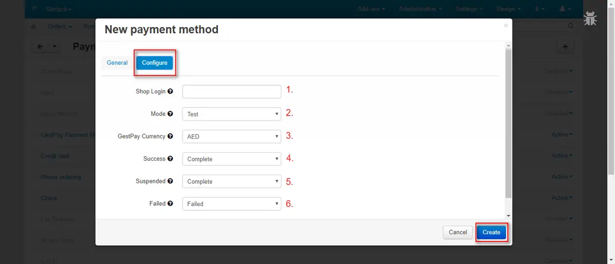Image resolution: width=615 pixels, height=264 pixels.
Task: Click help icon next to Suspended
Action: (170, 181)
